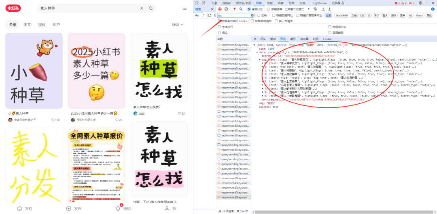Toggle 保留日志 checkbox
Screen dimensions: 437x214
pos(249,9)
